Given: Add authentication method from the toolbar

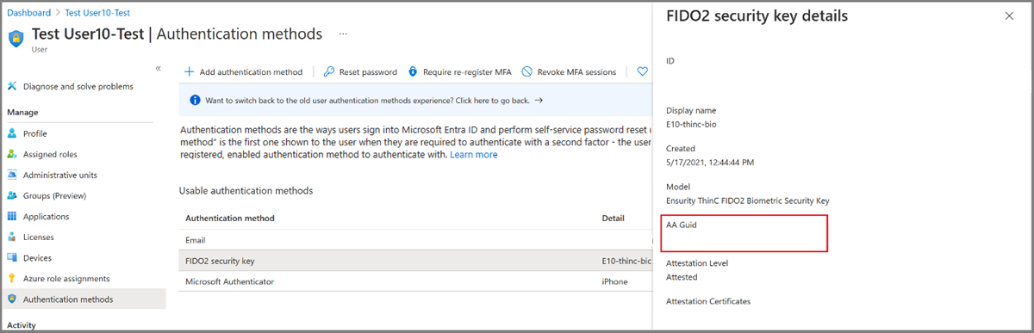Looking at the screenshot, I should tap(244, 72).
